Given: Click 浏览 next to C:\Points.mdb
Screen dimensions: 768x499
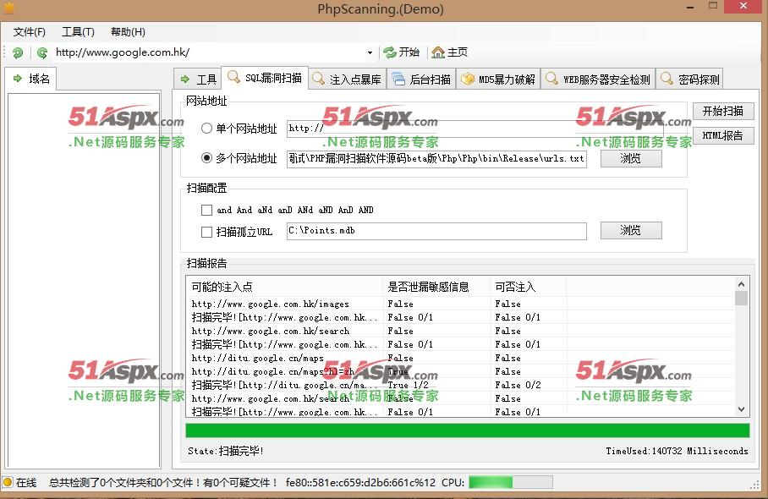Looking at the screenshot, I should click(x=631, y=230).
